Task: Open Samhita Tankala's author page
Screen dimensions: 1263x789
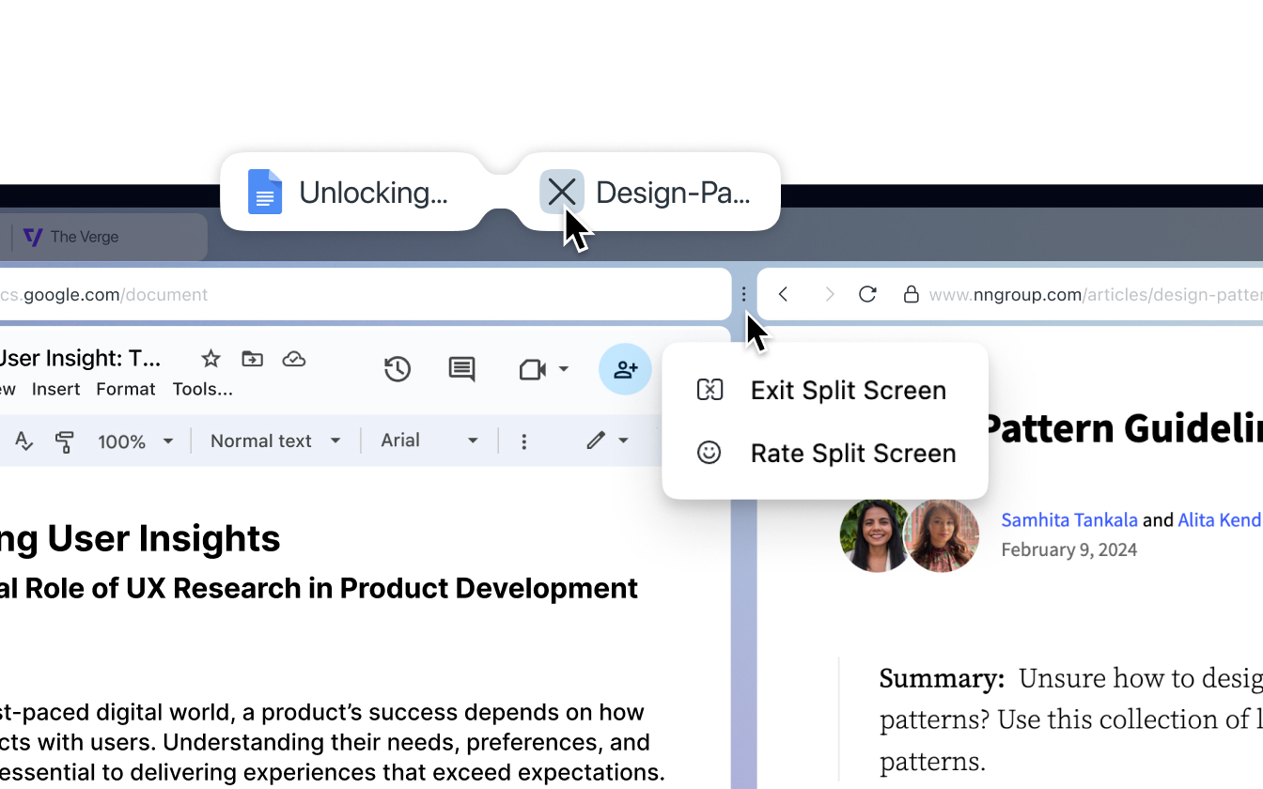Action: (1069, 519)
